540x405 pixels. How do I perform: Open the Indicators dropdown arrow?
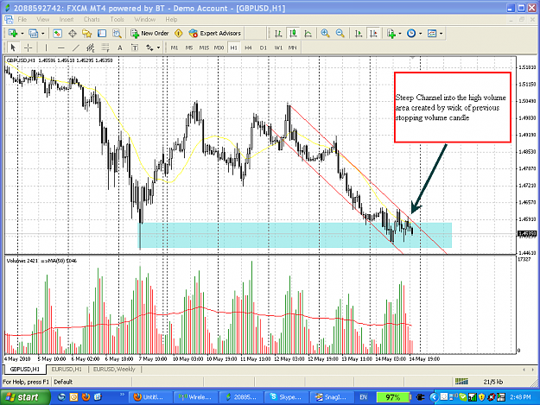click(400, 34)
